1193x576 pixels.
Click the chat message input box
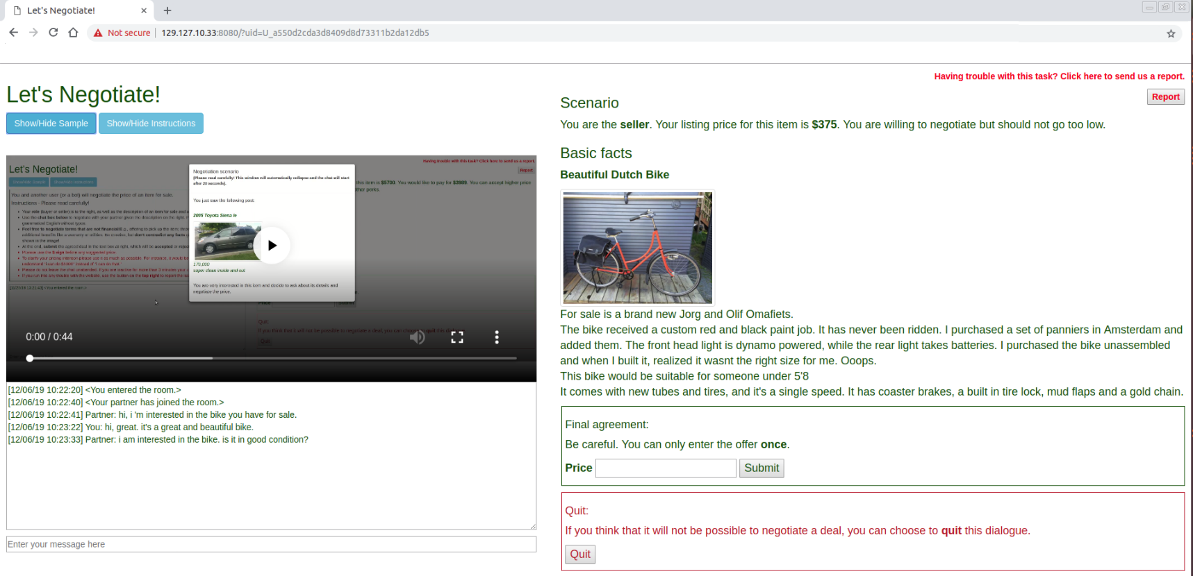click(271, 544)
